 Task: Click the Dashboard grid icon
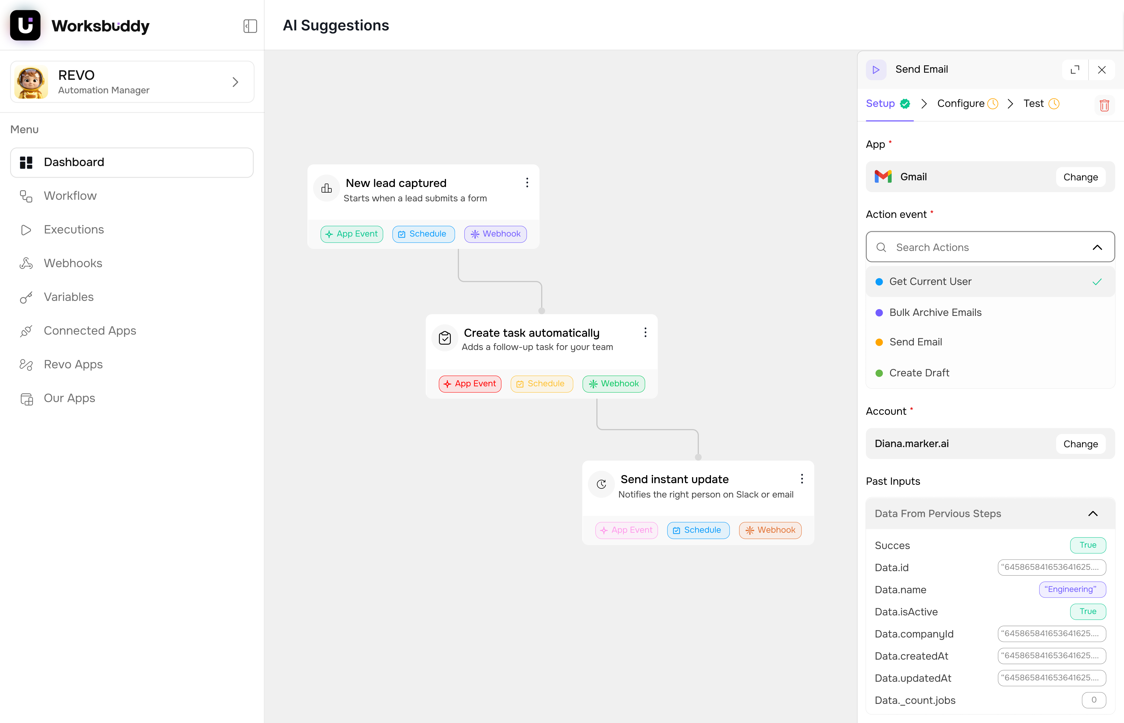click(26, 162)
